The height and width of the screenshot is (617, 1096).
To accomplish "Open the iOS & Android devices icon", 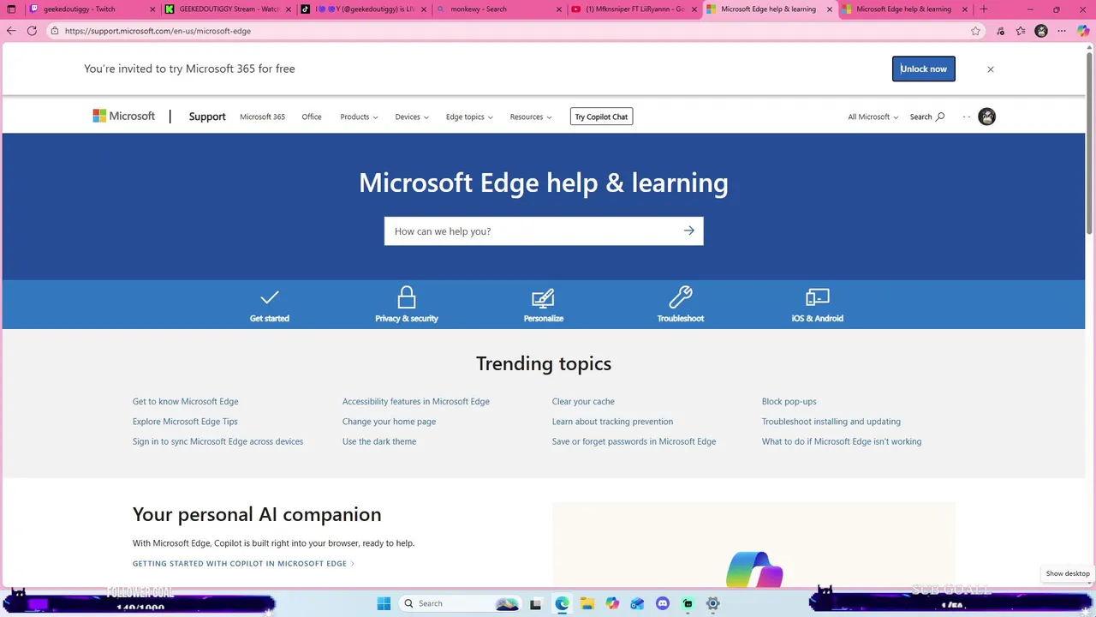I will pos(818,297).
